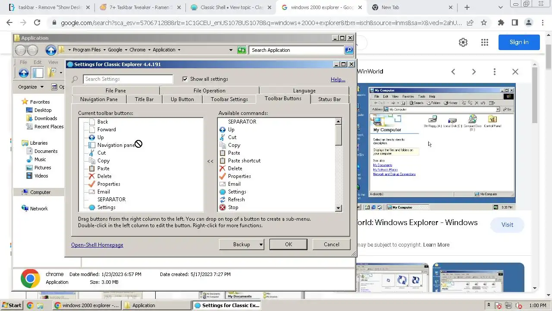
Task: Open Help link in settings dialog
Action: 338,79
